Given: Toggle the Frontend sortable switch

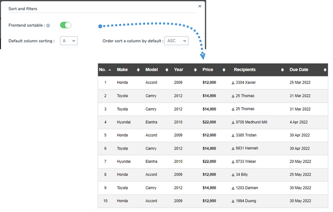Looking at the screenshot, I should point(66,25).
